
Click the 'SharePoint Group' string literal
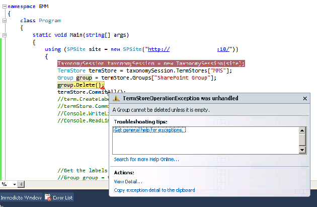tap(182, 78)
